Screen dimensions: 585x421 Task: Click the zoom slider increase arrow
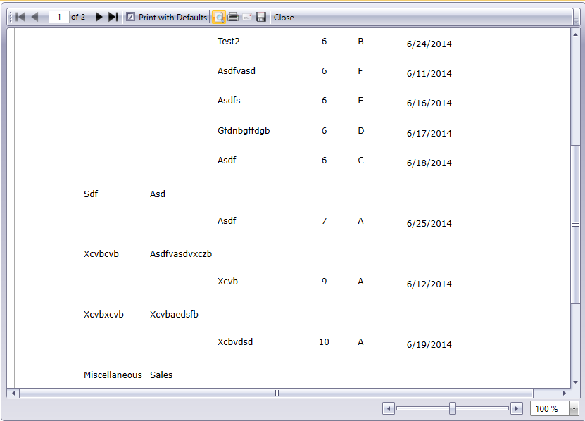[516, 409]
